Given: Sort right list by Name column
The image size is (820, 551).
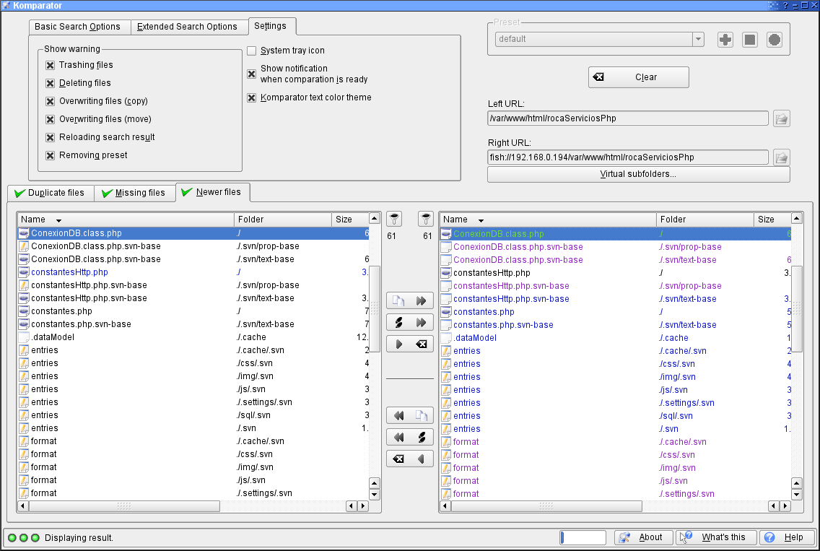Looking at the screenshot, I should point(548,220).
